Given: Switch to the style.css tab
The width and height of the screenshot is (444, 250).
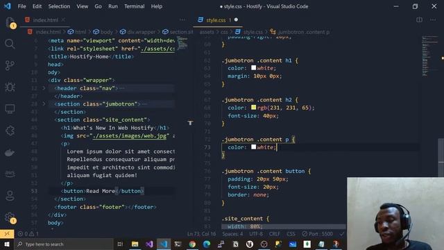Looking at the screenshot, I should [x=216, y=20].
